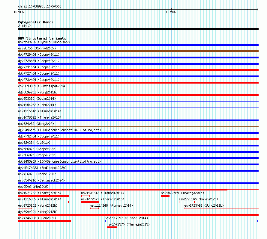Screen dimensions: 267x239
Task: Click dgv2455e59 1000GenomesConsortiumPilotProject label
Action: click(59, 161)
